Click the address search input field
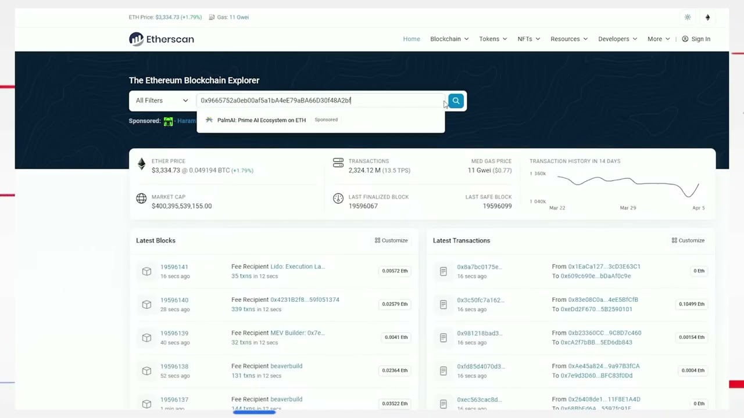This screenshot has width=744, height=418. coord(320,100)
